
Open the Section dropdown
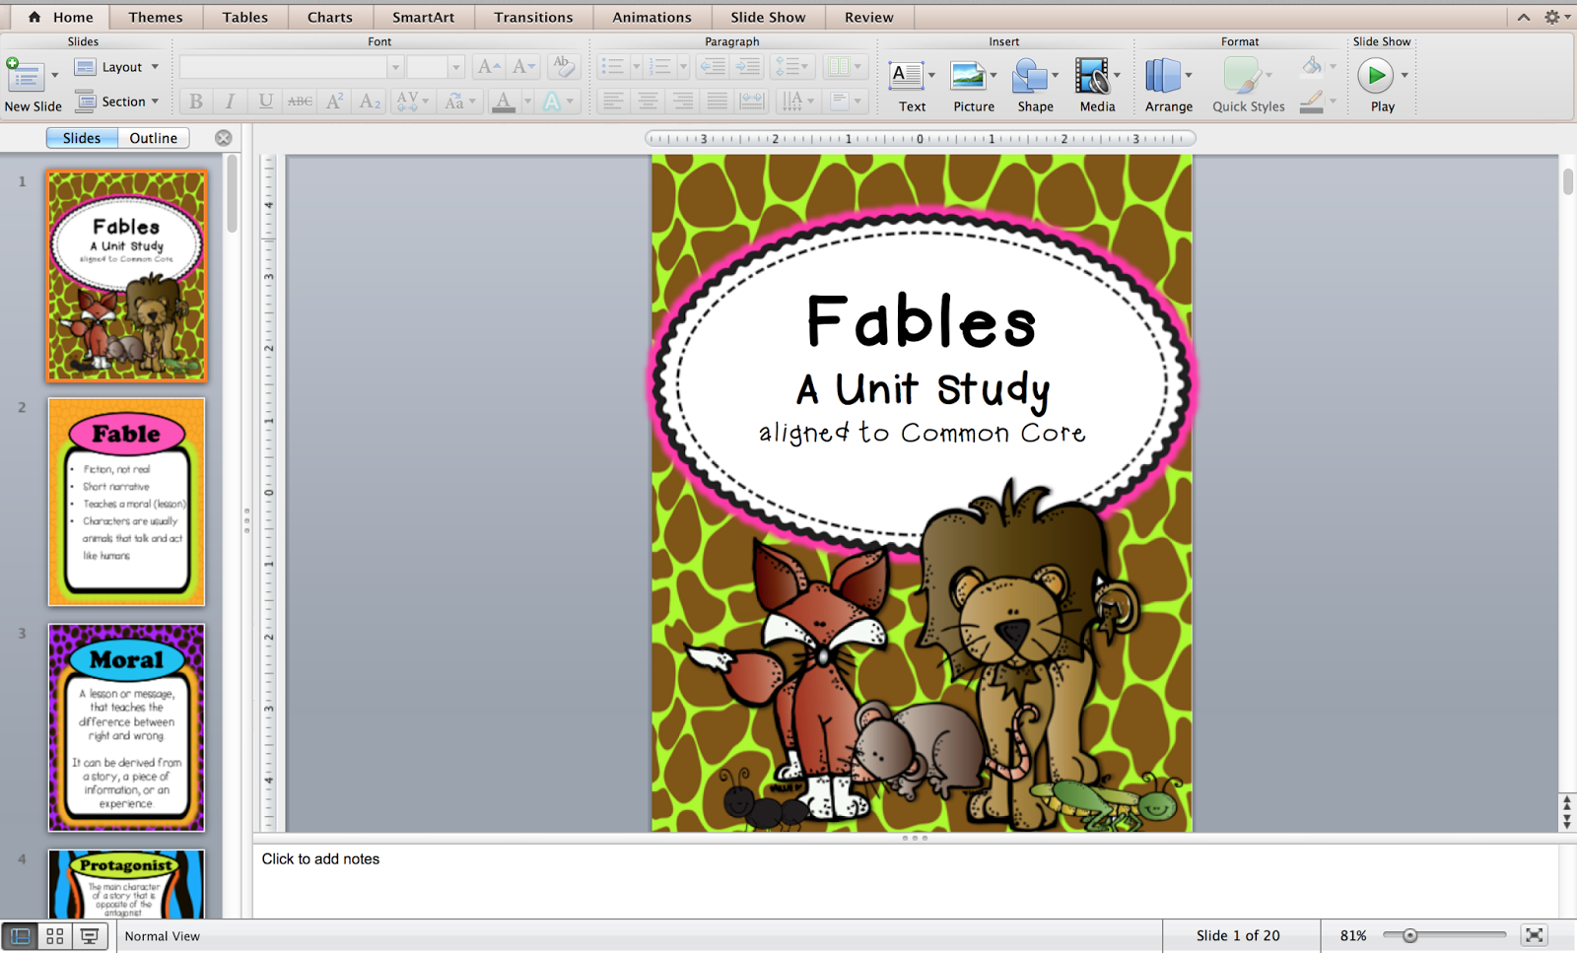click(x=117, y=101)
